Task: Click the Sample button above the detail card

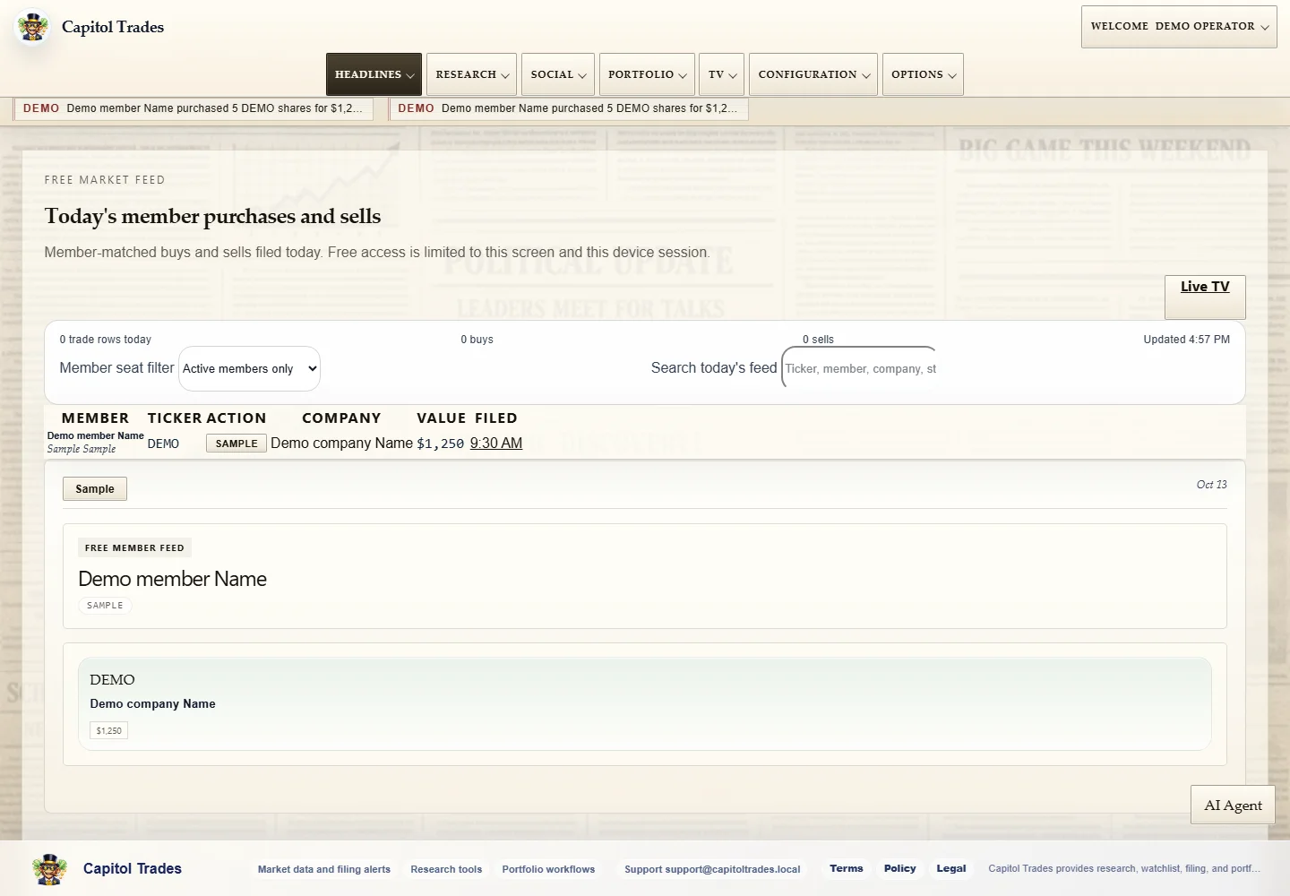Action: click(95, 488)
